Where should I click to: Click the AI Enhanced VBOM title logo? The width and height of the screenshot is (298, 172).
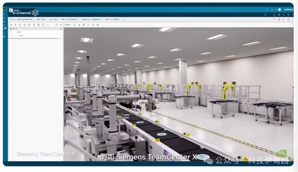24,12
